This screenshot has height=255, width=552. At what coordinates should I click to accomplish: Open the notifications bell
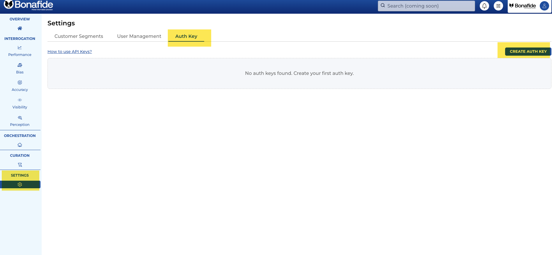click(x=484, y=6)
